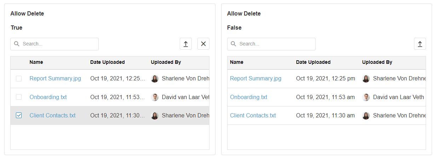The width and height of the screenshot is (437, 159).
Task: Sort by Uploaded By in the left table
Action: coord(166,62)
